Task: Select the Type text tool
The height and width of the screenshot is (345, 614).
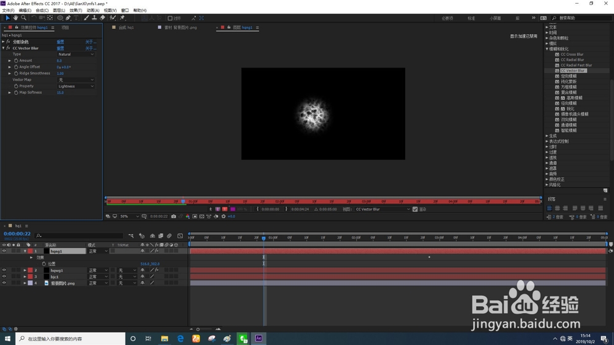Action: click(x=76, y=18)
